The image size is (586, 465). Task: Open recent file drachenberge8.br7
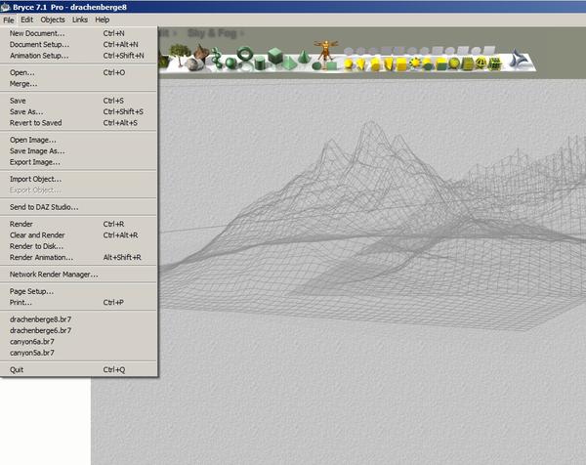tap(79, 319)
